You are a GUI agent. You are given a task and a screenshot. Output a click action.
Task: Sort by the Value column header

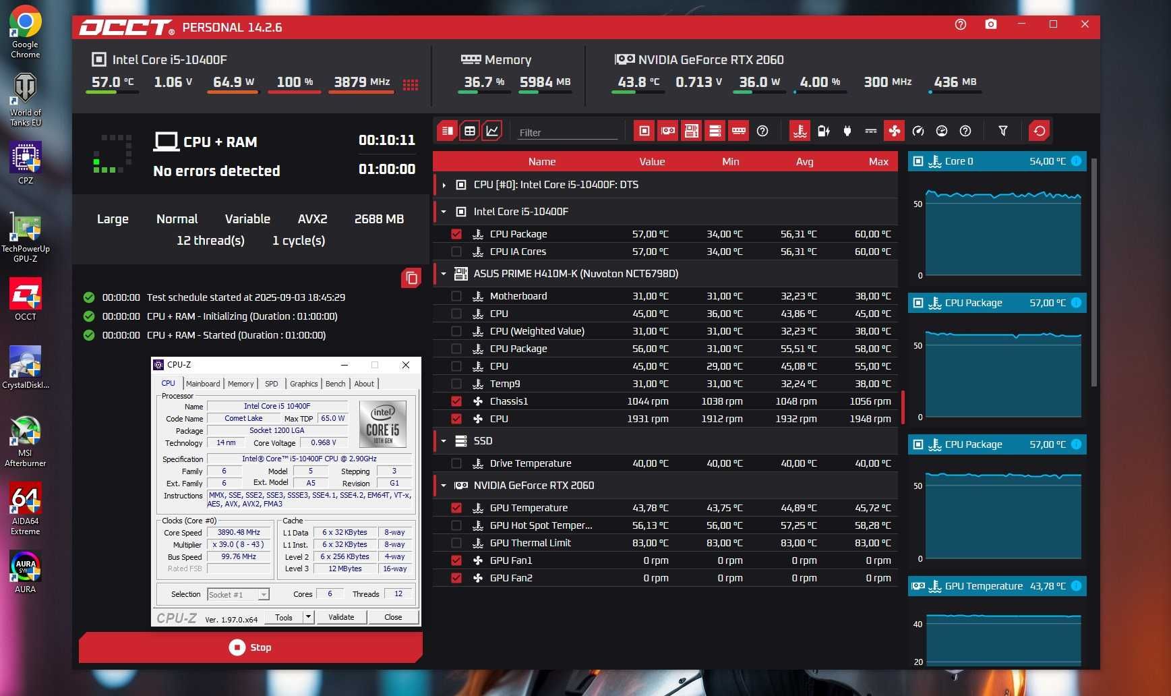(x=652, y=162)
